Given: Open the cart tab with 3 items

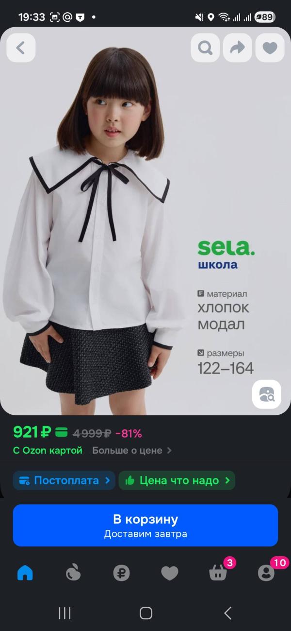Looking at the screenshot, I should click(x=218, y=572).
